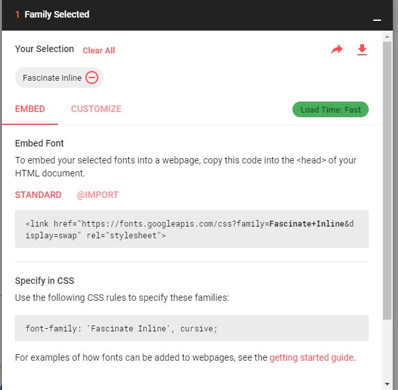398x390 pixels.
Task: Select the EMBED tab
Action: 30,109
